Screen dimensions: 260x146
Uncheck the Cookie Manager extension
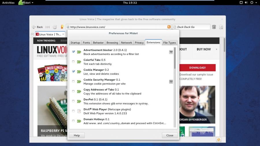[73, 71]
